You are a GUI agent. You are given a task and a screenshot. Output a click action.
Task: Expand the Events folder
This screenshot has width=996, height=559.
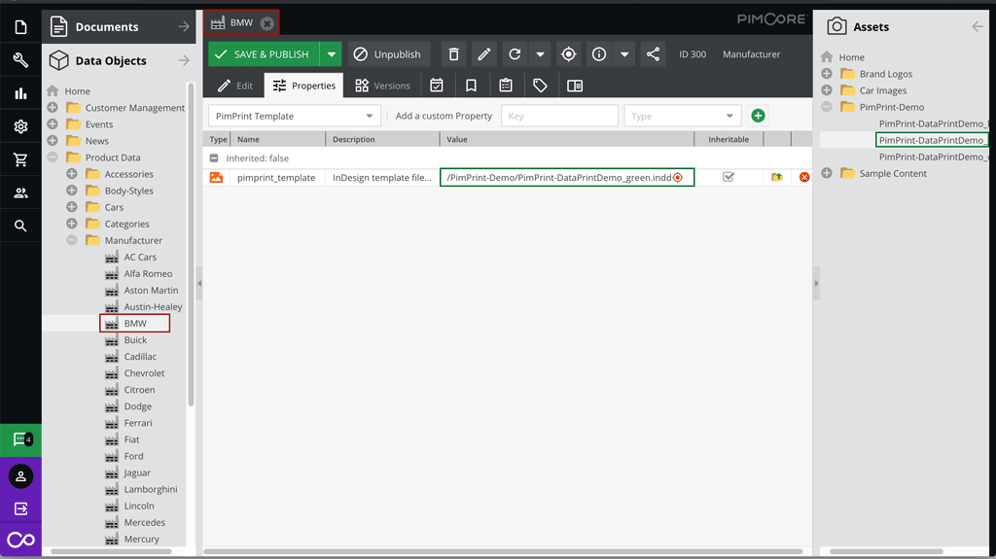(53, 123)
